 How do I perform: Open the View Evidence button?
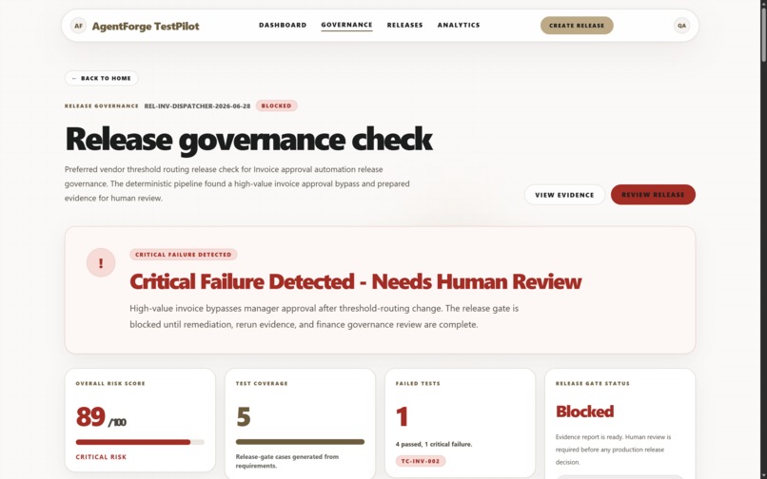564,195
